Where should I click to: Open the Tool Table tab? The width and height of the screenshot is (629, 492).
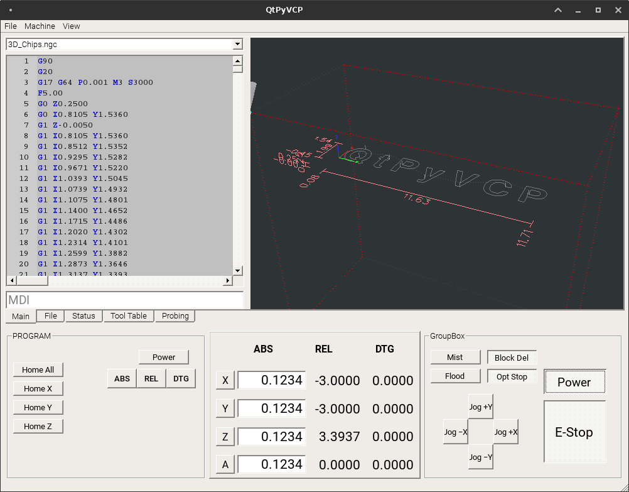pos(128,315)
